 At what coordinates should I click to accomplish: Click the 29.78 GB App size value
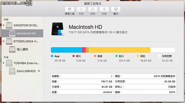(60, 61)
